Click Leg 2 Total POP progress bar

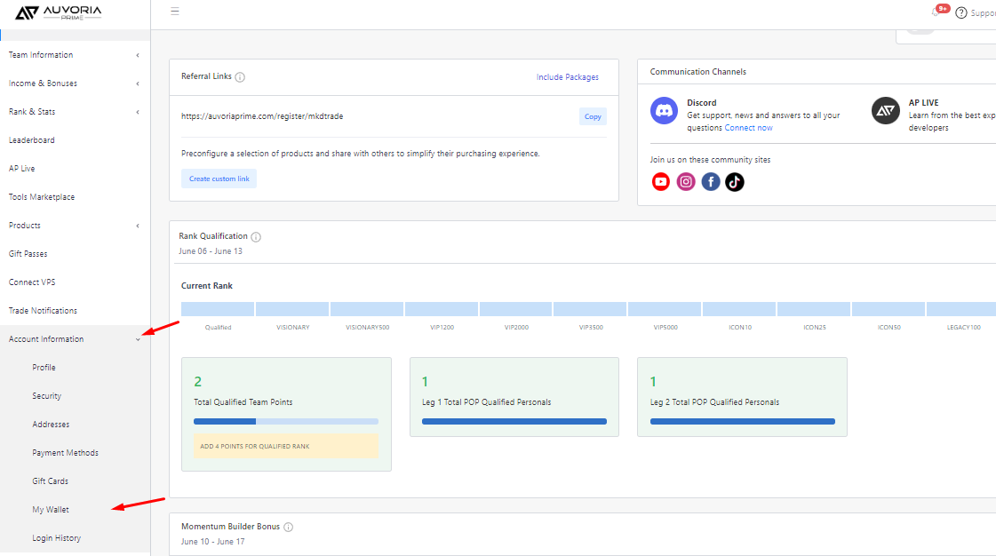[x=743, y=422]
